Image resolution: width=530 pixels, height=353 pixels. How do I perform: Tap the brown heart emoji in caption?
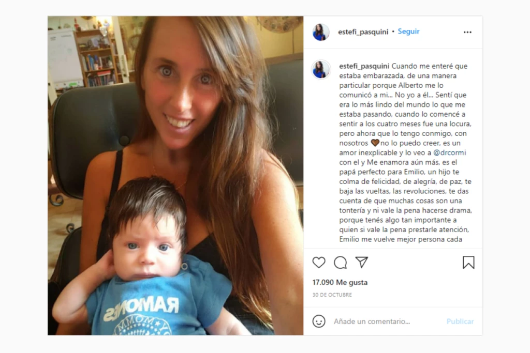(x=375, y=143)
